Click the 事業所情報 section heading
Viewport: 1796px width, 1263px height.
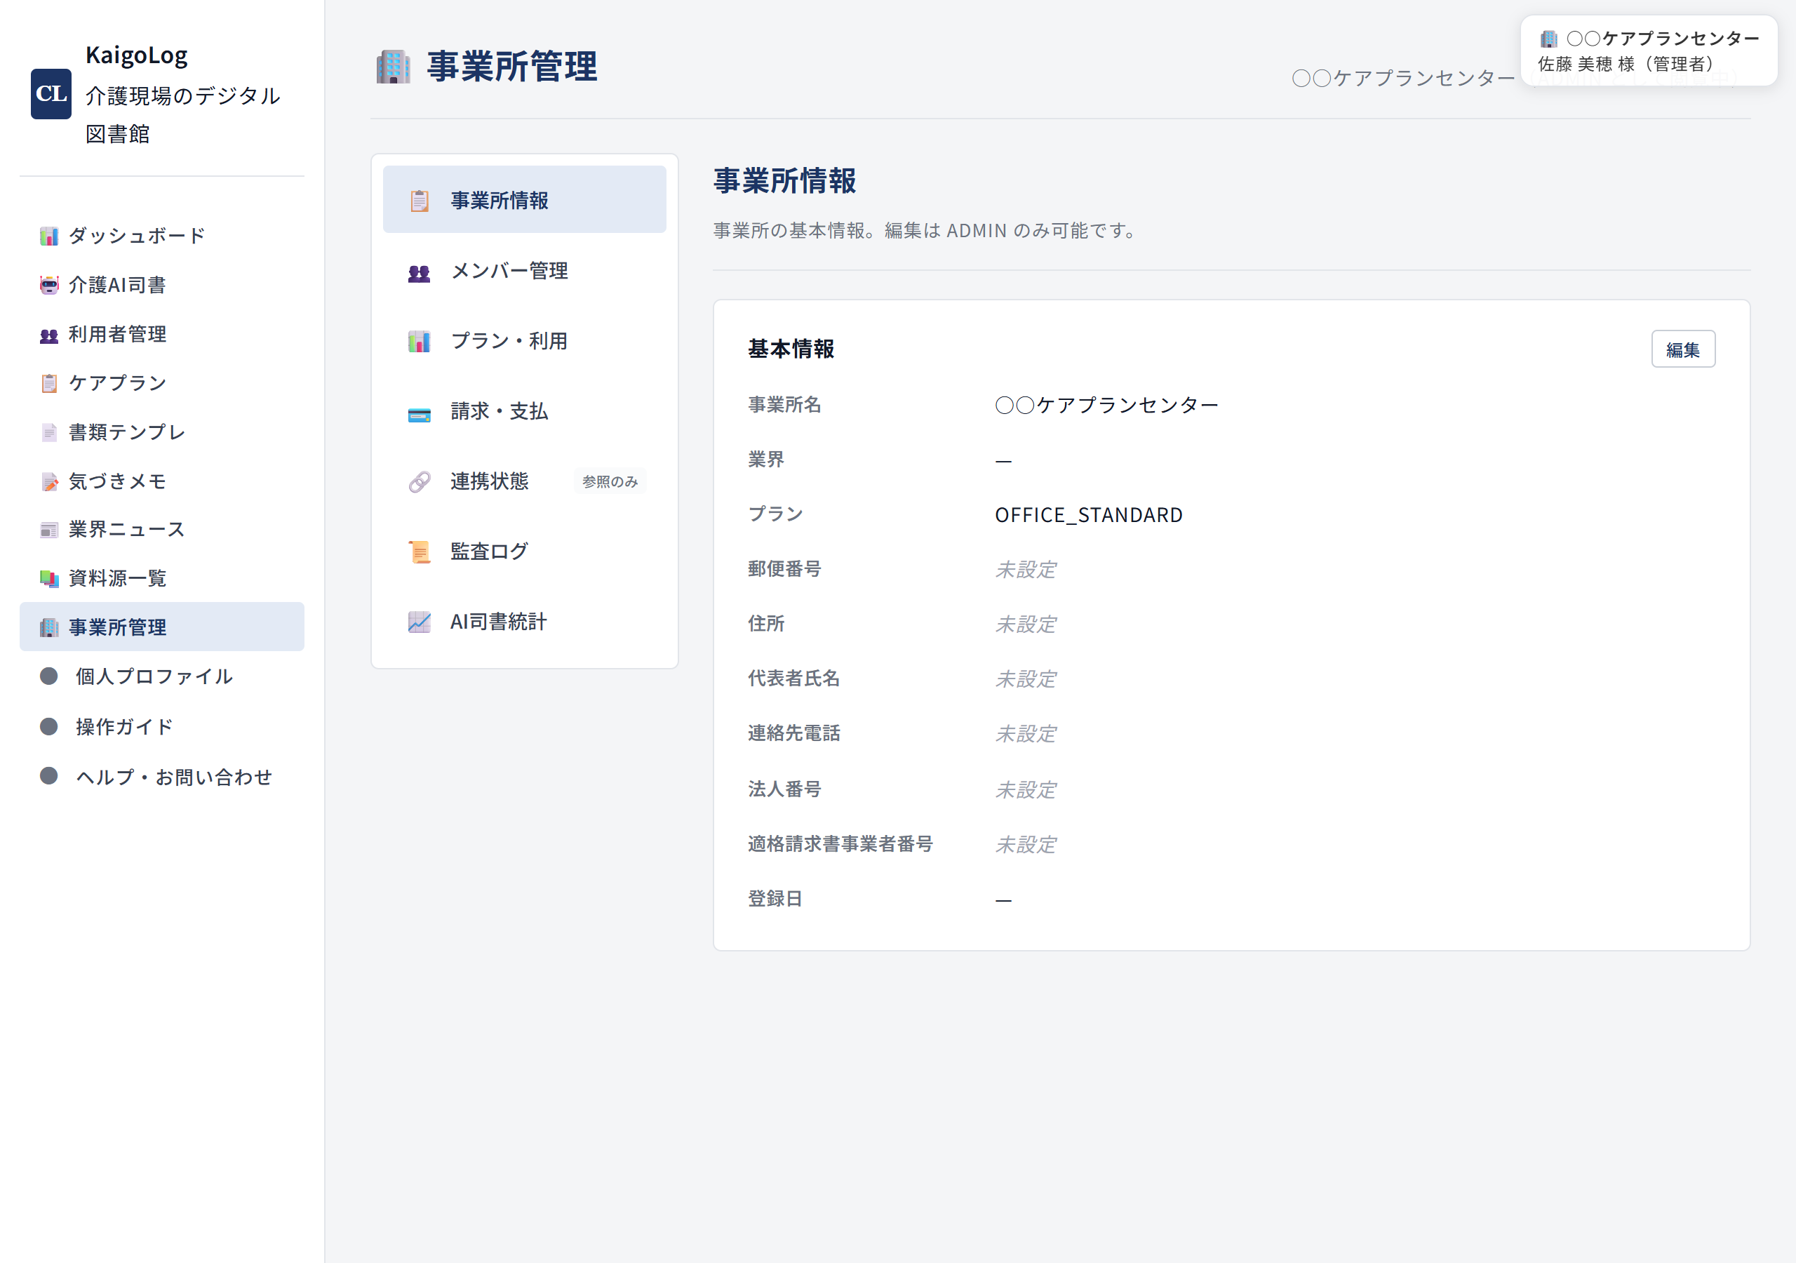point(784,181)
